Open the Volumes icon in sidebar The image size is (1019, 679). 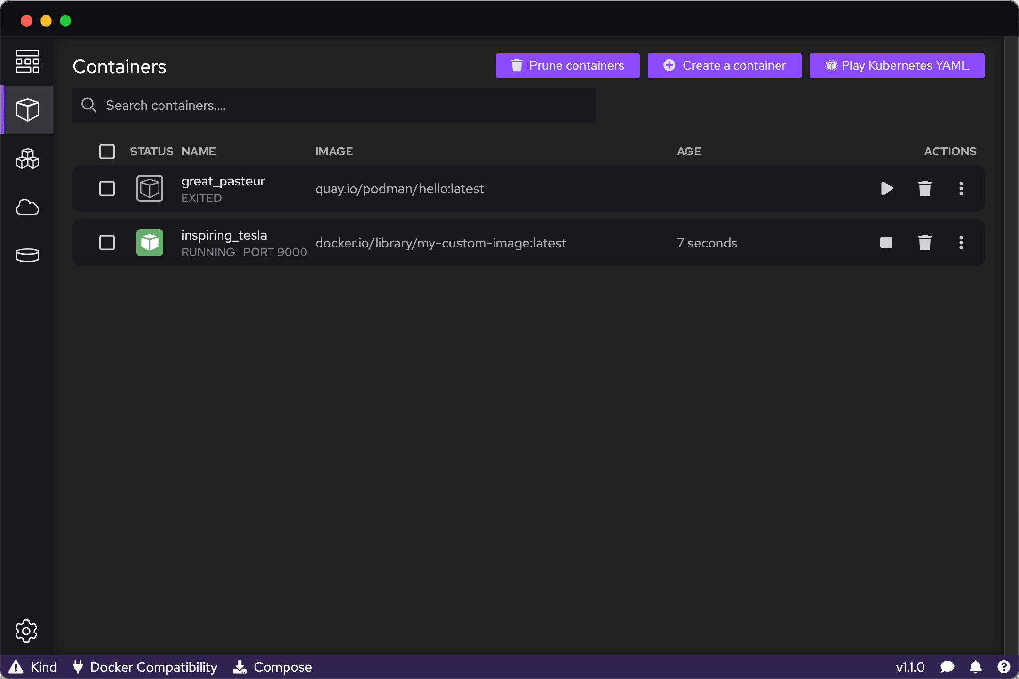coord(28,255)
